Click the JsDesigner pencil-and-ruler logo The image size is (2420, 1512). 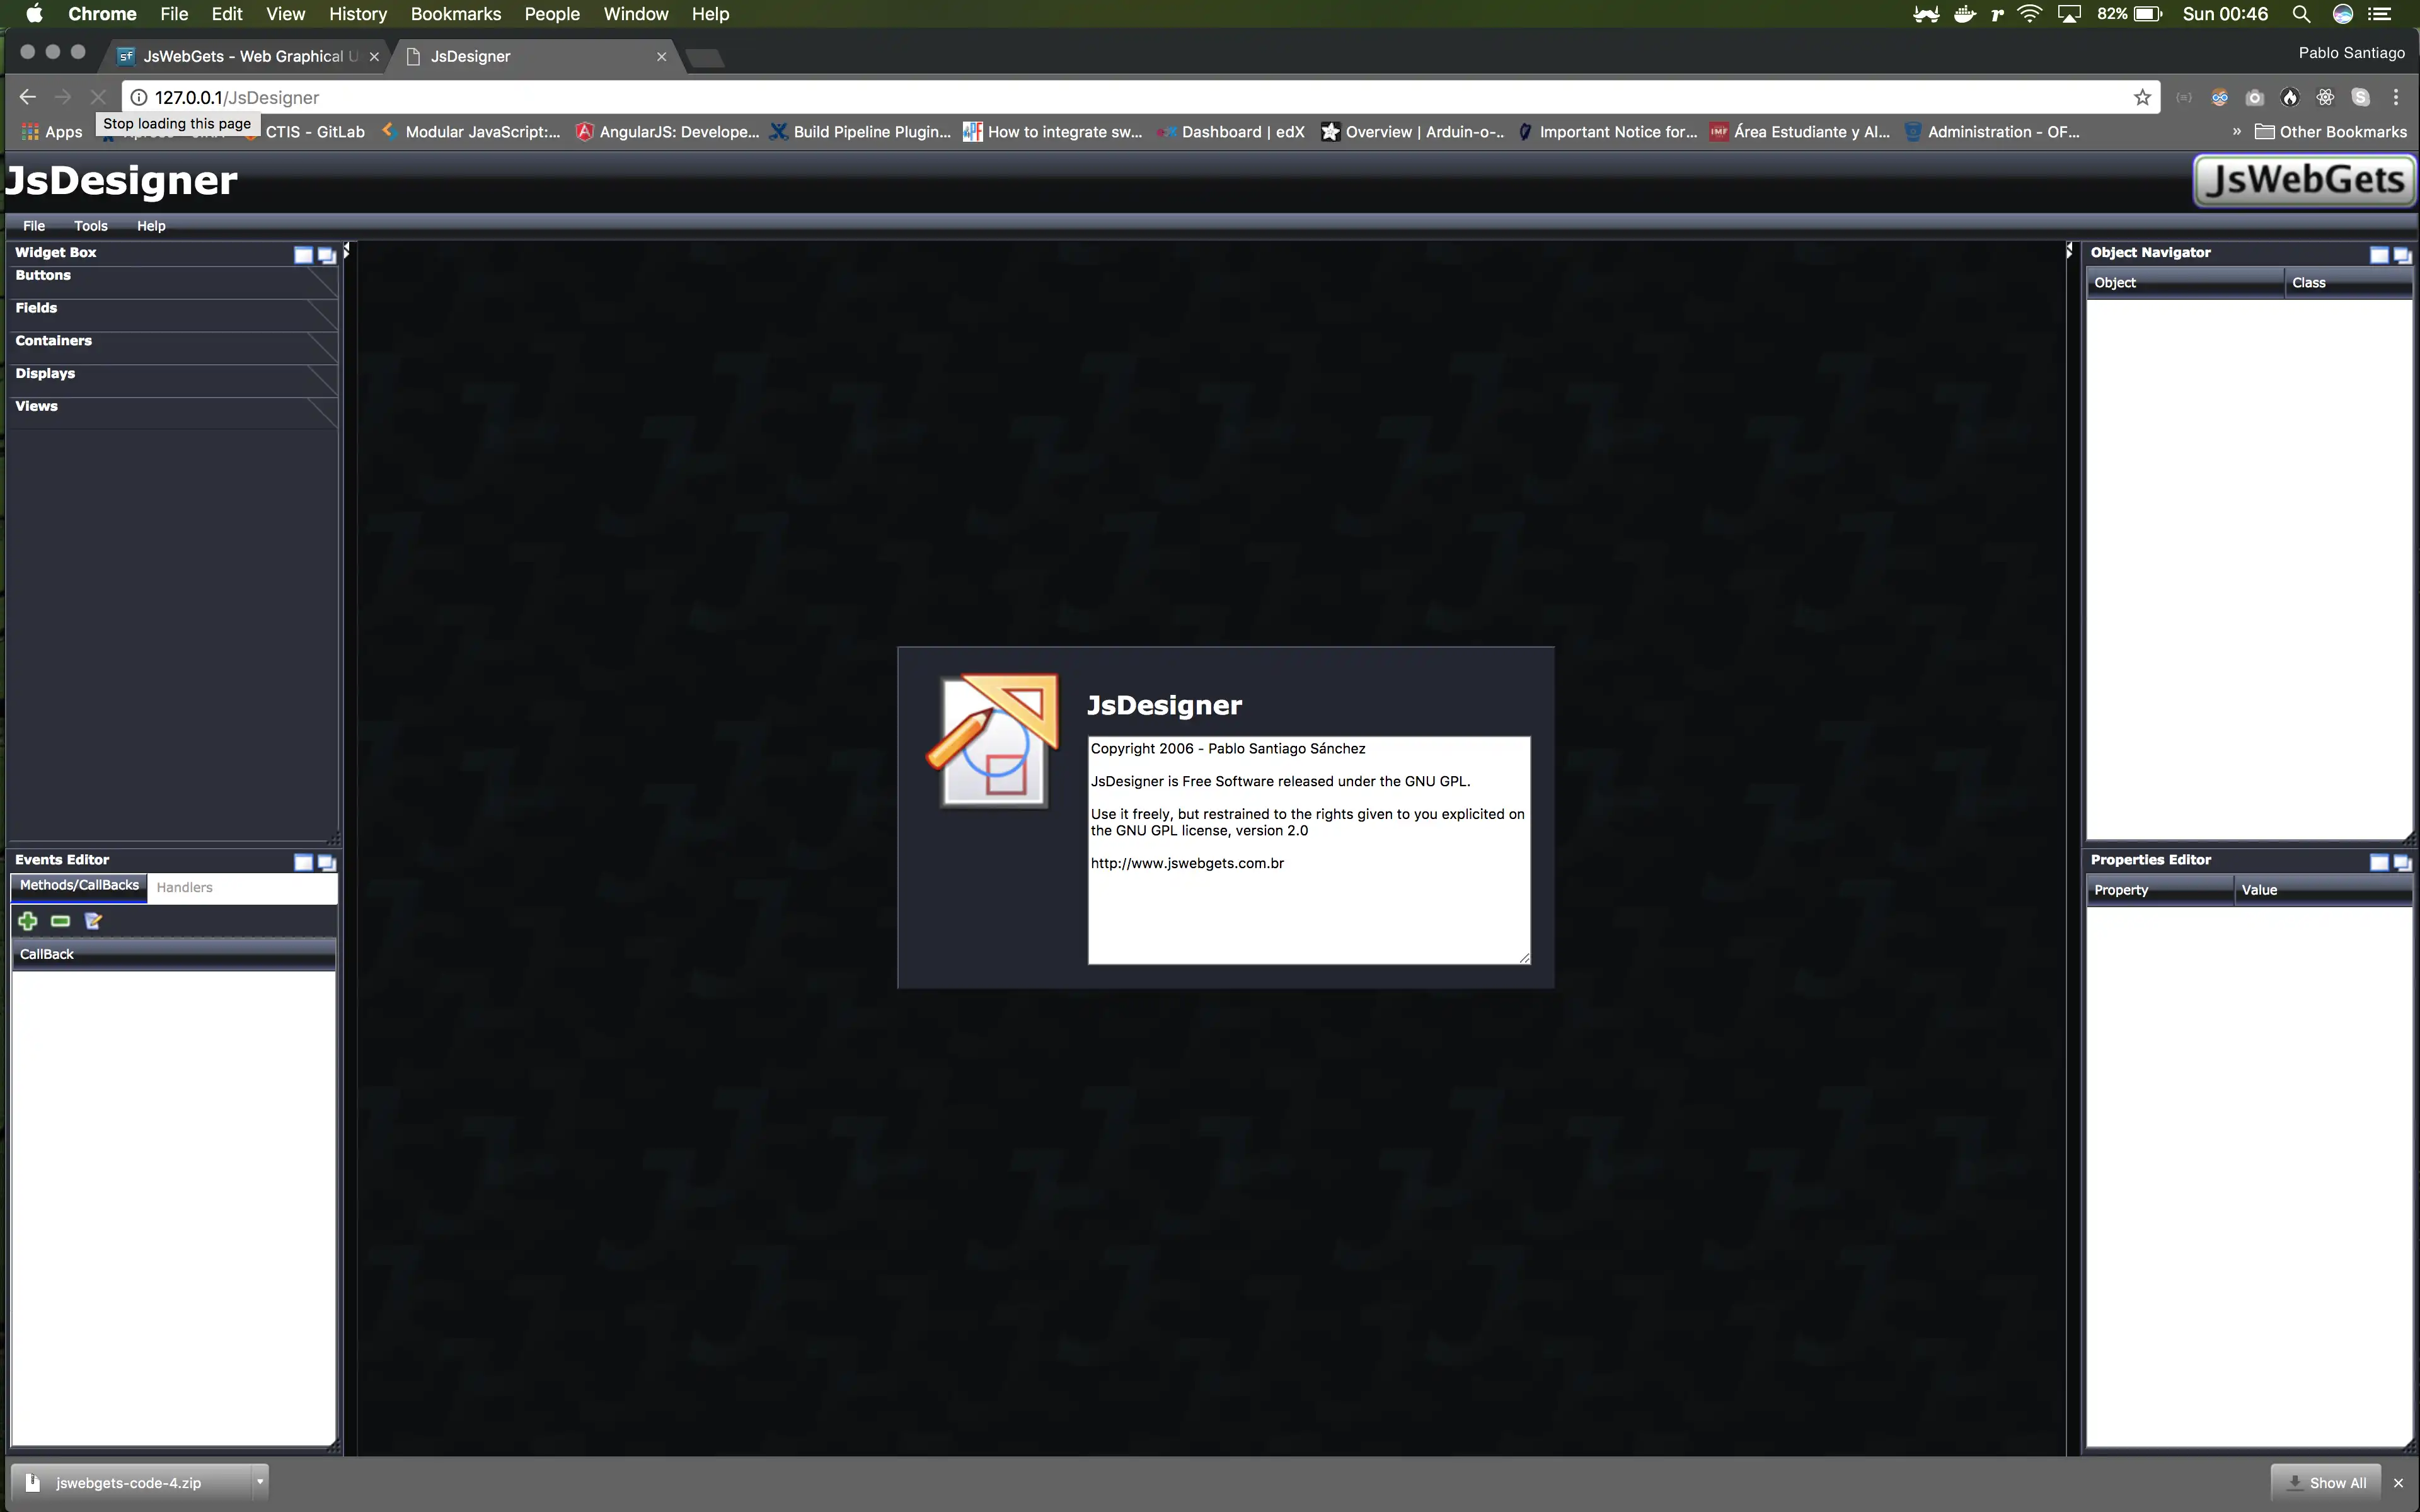tap(992, 740)
